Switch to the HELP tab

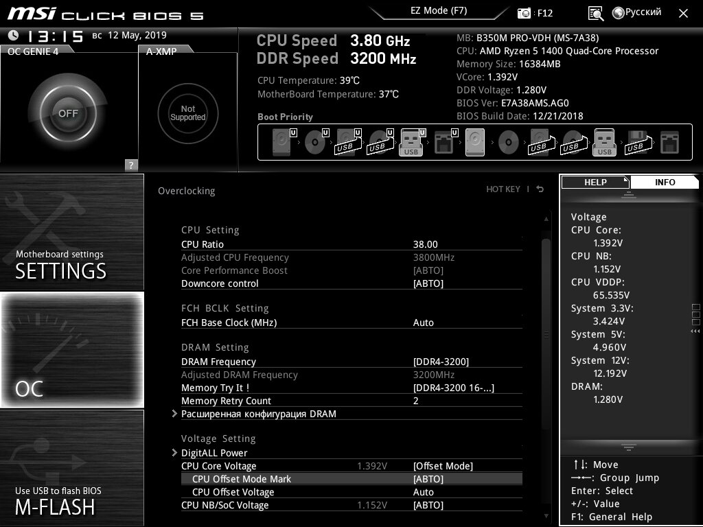coord(595,182)
